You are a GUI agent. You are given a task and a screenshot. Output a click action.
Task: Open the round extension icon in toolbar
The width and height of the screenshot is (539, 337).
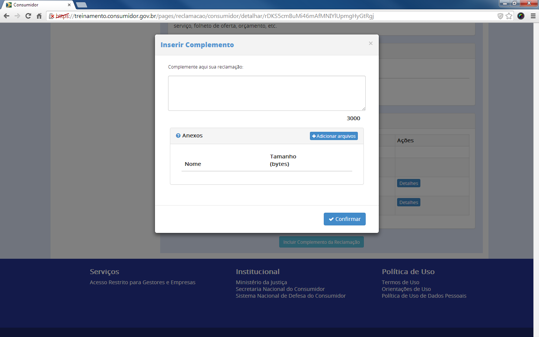tap(521, 16)
